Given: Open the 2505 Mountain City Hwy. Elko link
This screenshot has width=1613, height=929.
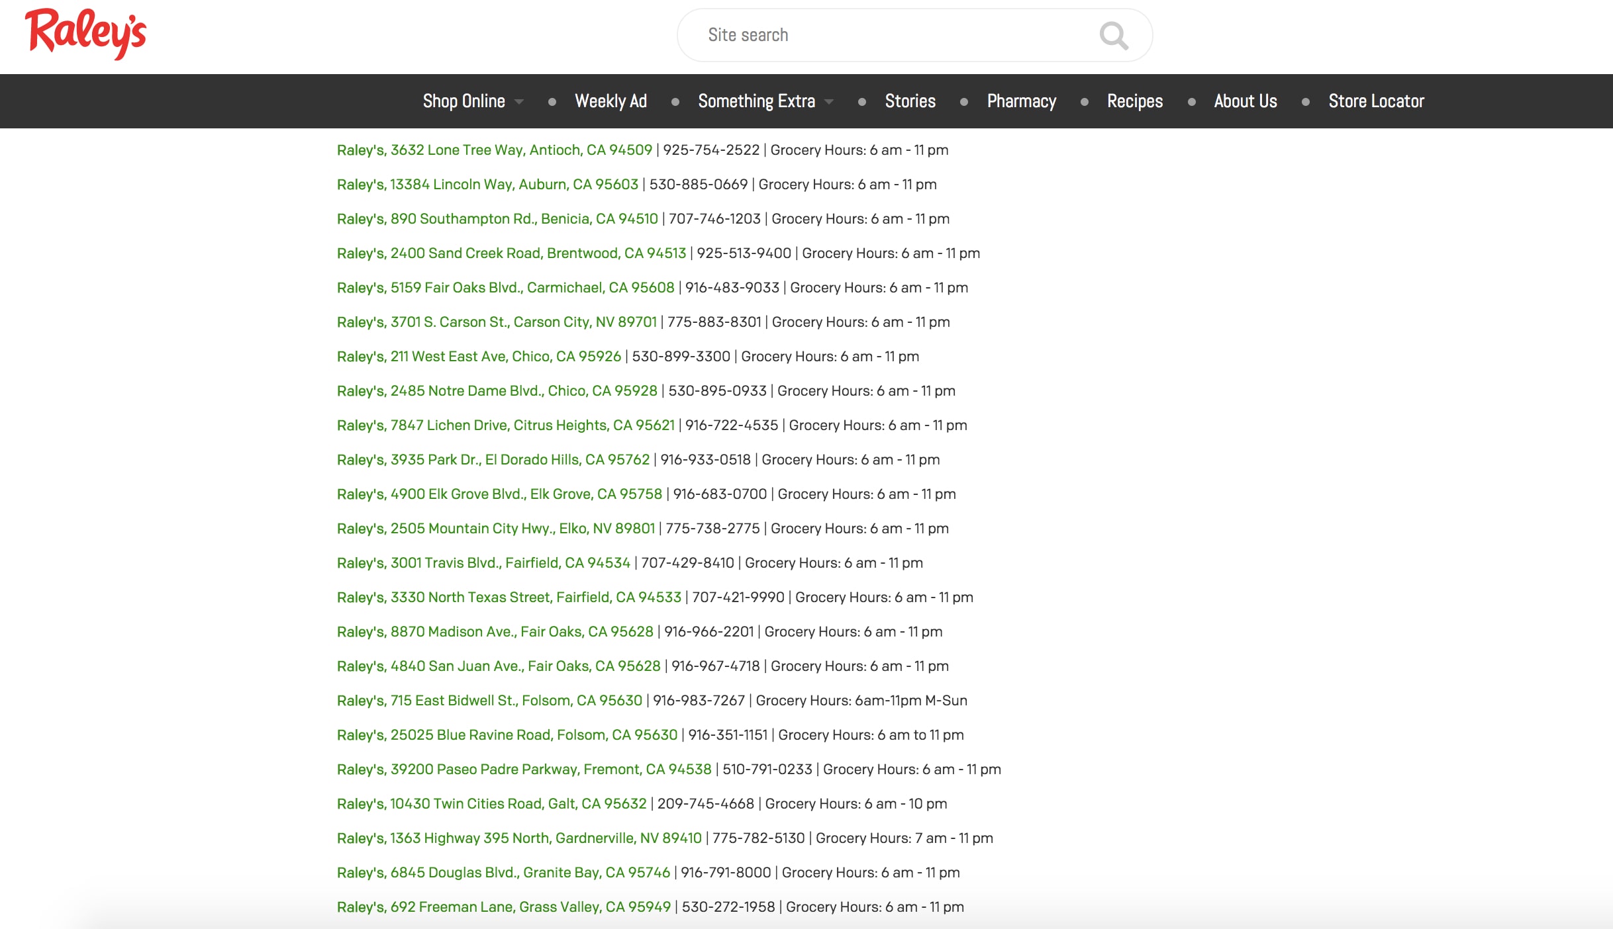Looking at the screenshot, I should coord(496,529).
